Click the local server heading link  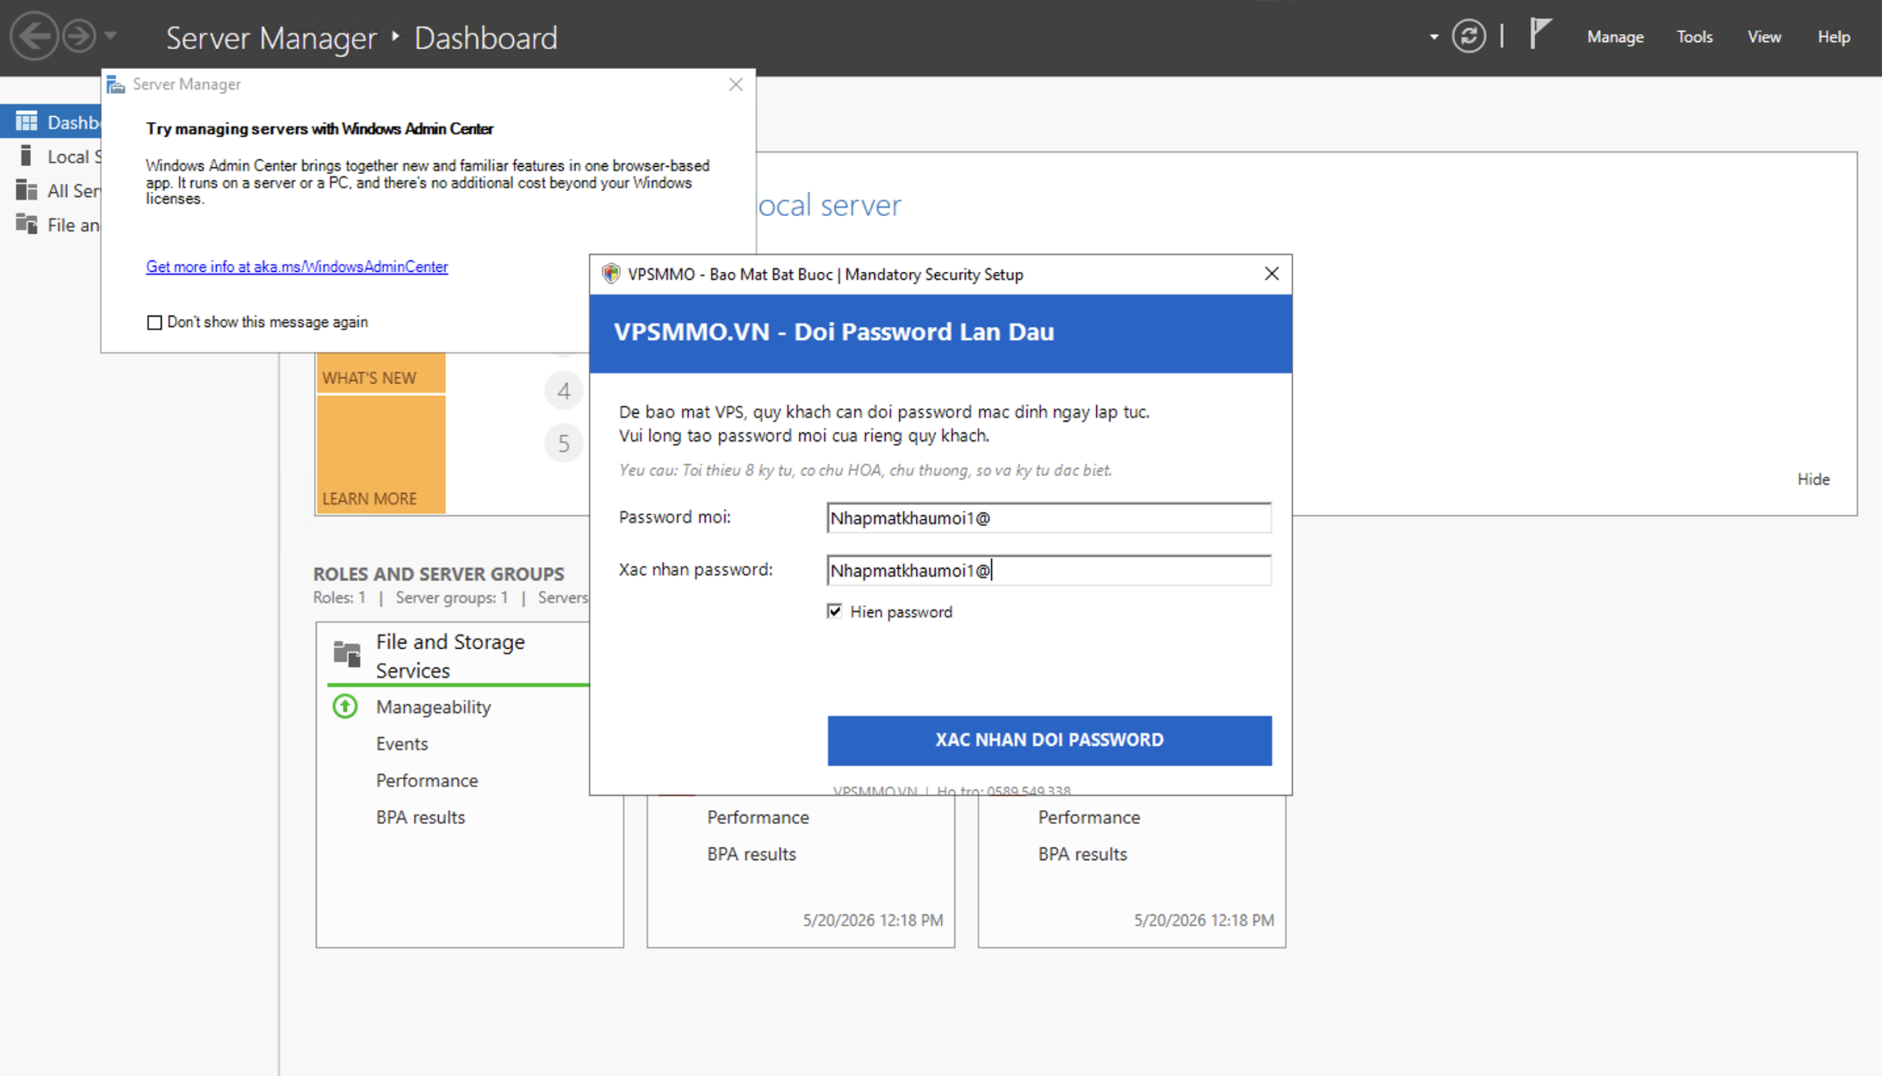point(829,206)
